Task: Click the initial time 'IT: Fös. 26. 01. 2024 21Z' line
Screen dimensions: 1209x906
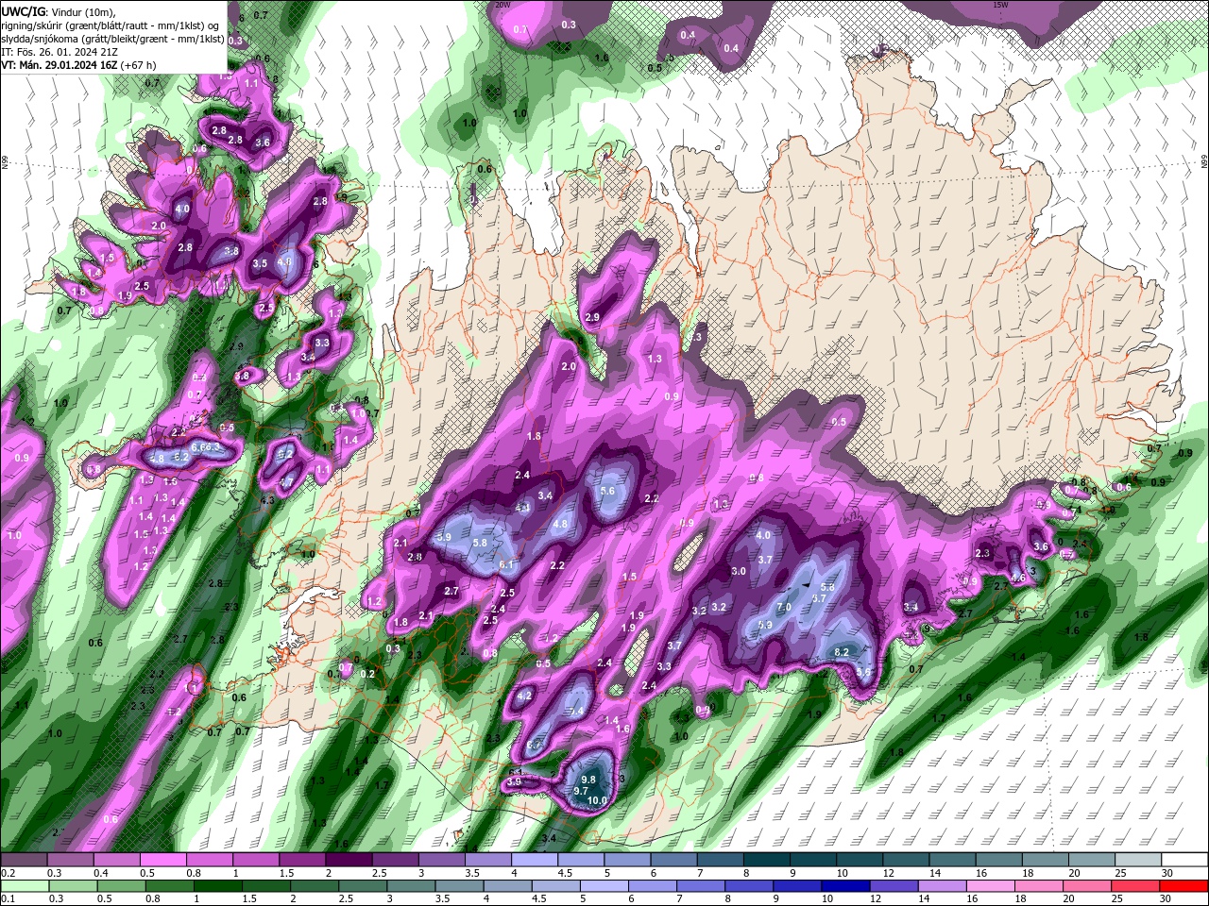Action: click(59, 52)
